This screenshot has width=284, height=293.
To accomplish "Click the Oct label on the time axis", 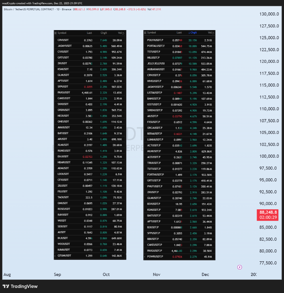I will point(106,274).
